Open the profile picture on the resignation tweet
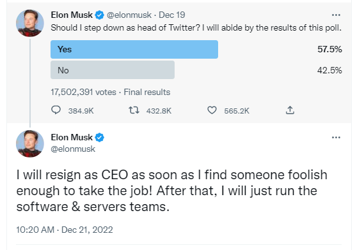 click(30, 143)
